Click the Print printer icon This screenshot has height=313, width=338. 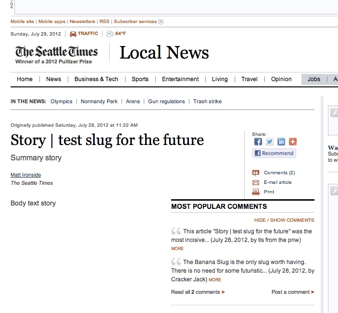(256, 192)
